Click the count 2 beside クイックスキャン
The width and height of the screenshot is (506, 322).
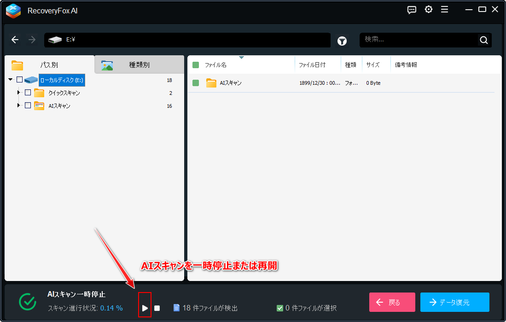point(171,93)
